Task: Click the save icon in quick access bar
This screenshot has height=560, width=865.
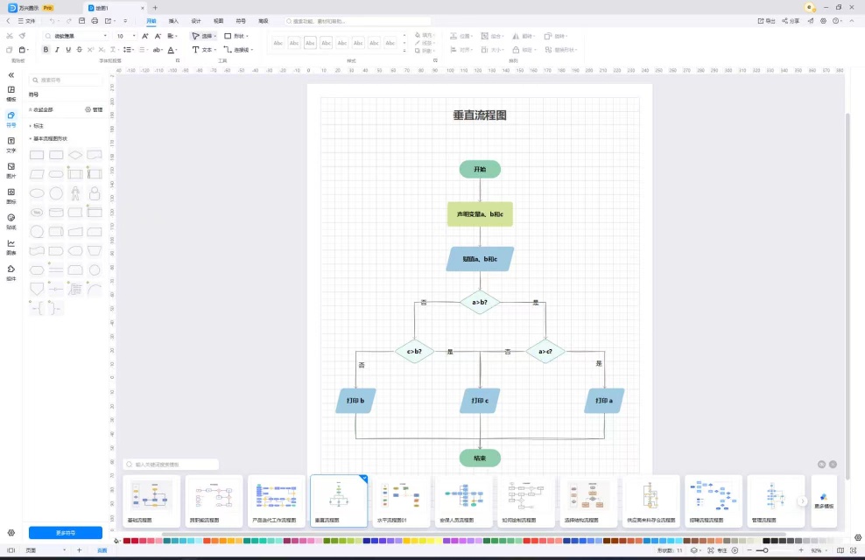Action: click(81, 21)
